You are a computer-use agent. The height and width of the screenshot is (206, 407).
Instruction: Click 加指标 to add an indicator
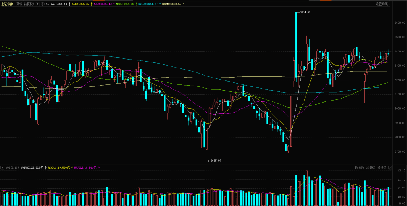point(370,168)
